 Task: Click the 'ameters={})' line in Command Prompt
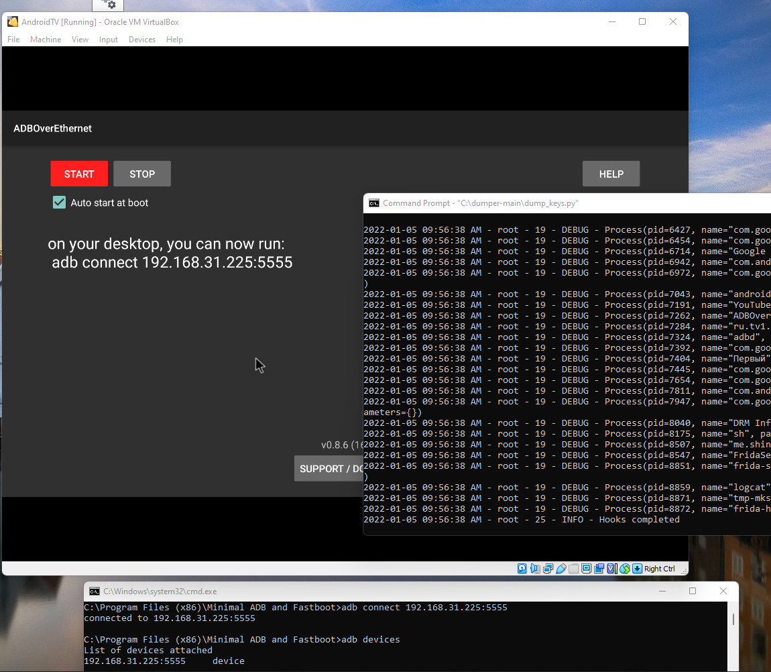(392, 412)
